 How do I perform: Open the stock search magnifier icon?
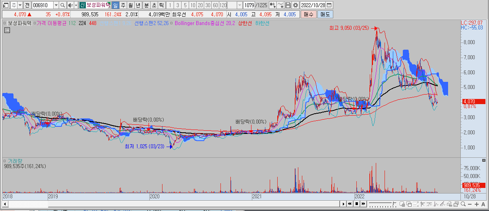(63, 5)
